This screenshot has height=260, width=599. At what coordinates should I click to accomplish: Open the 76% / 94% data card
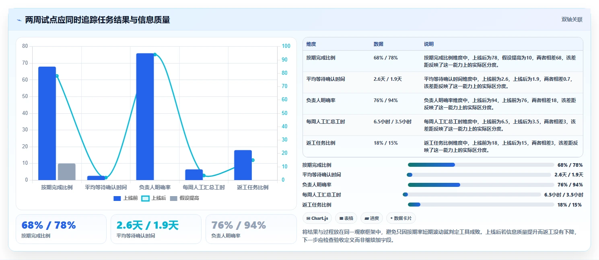point(251,229)
